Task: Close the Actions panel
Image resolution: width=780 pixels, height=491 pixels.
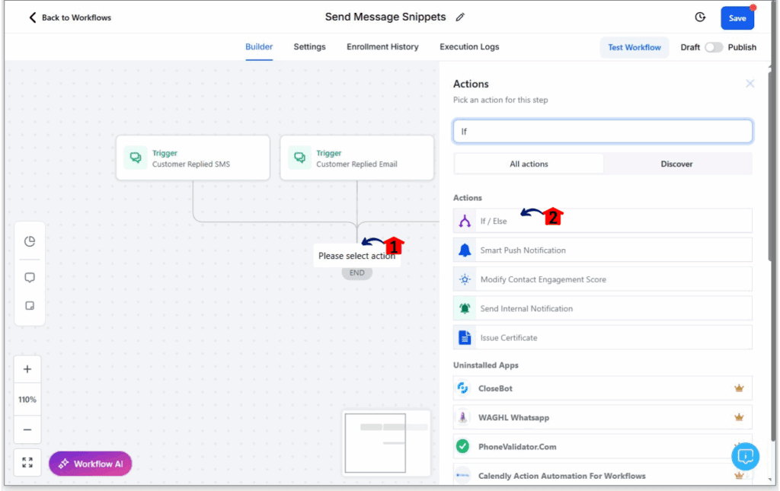Action: point(750,84)
